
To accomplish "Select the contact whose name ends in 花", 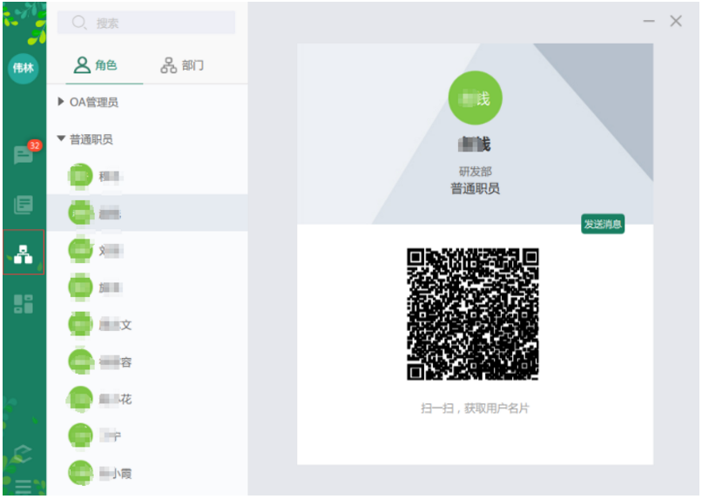I will click(147, 399).
